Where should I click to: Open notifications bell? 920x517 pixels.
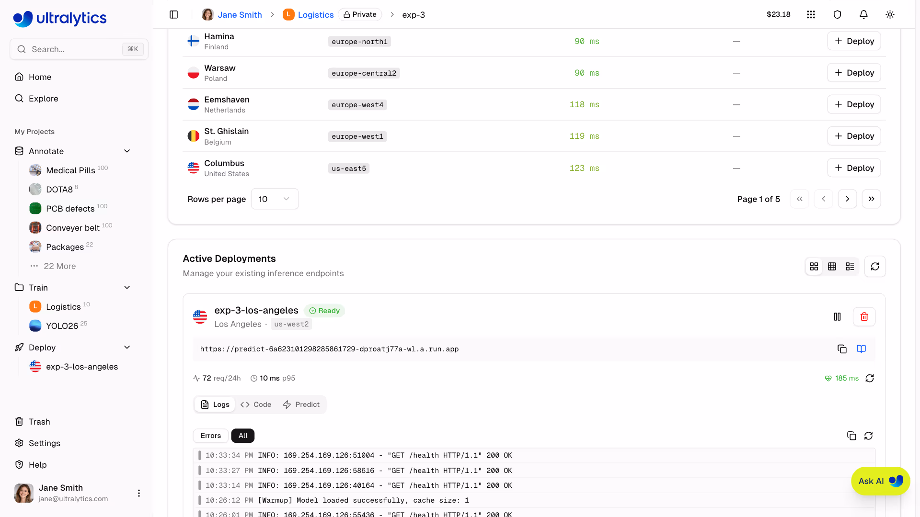click(x=863, y=14)
